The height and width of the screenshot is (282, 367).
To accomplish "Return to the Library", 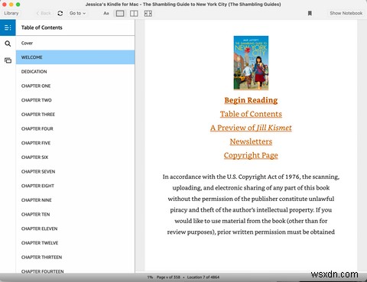I will 11,13.
